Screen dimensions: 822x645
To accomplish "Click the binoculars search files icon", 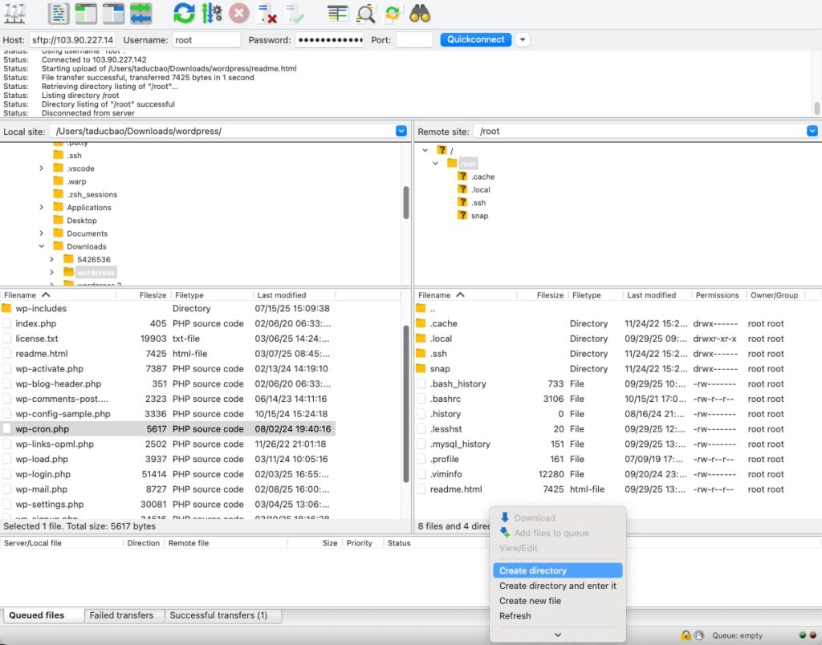I will pos(420,13).
